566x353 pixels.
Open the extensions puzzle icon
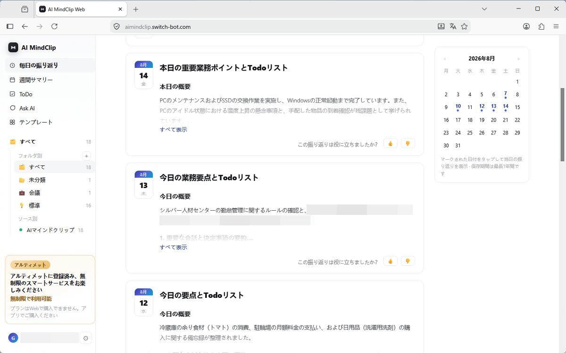(x=541, y=26)
